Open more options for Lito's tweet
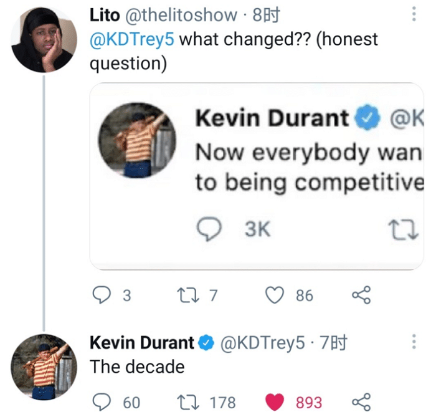436x412 pixels. (414, 13)
